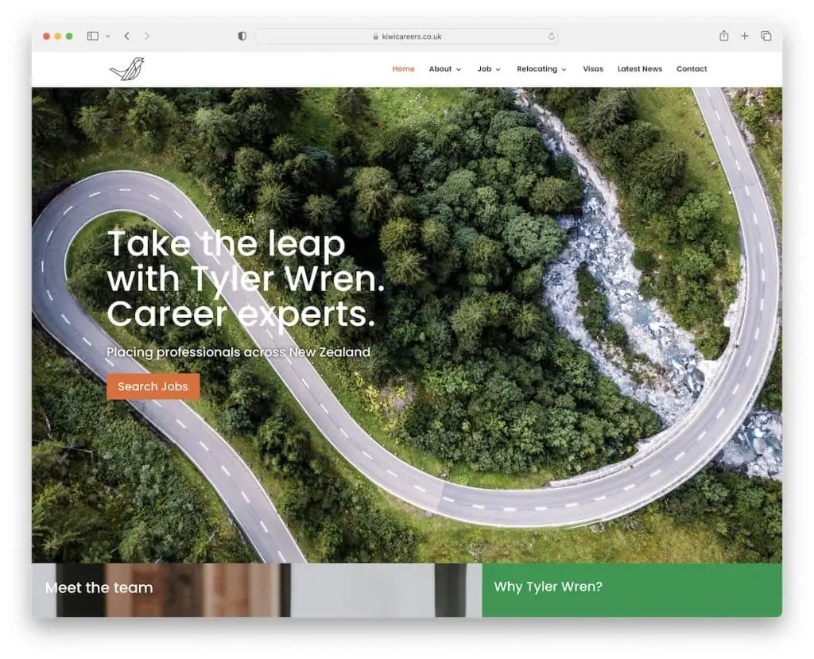Click the kiwicareers.co.uk address bar
The width and height of the screenshot is (814, 659).
(407, 37)
